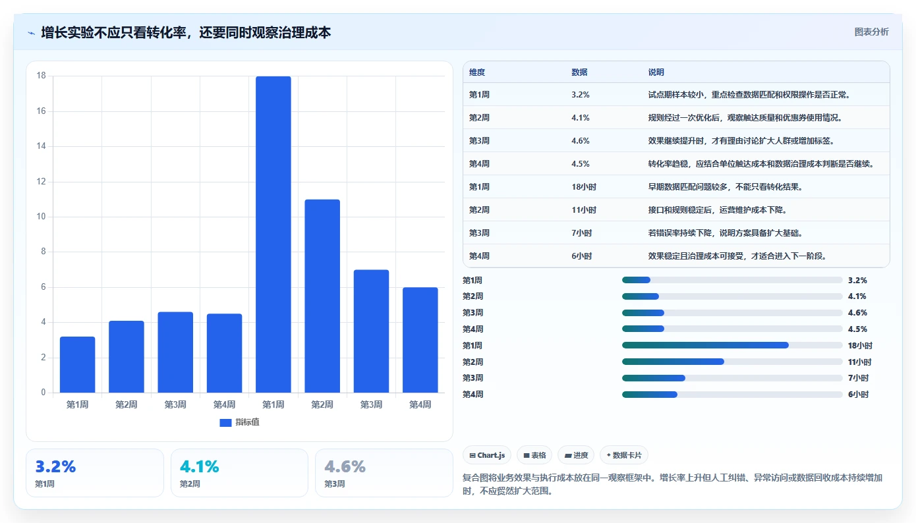916x523 pixels.
Task: Click the chart bar reaching value 6
Action: 420,340
